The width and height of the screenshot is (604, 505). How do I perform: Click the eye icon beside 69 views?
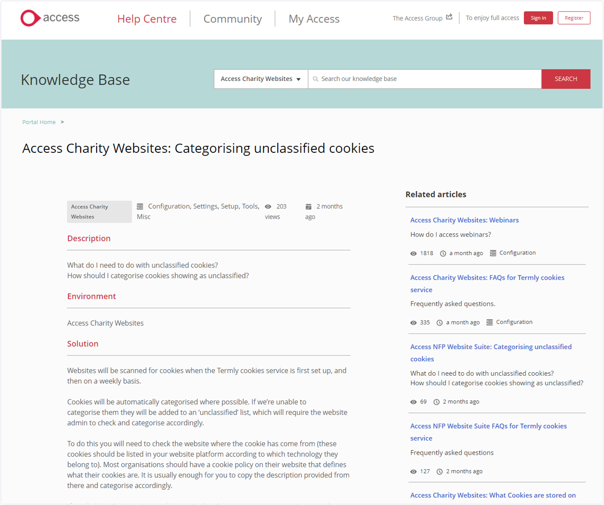pos(414,402)
